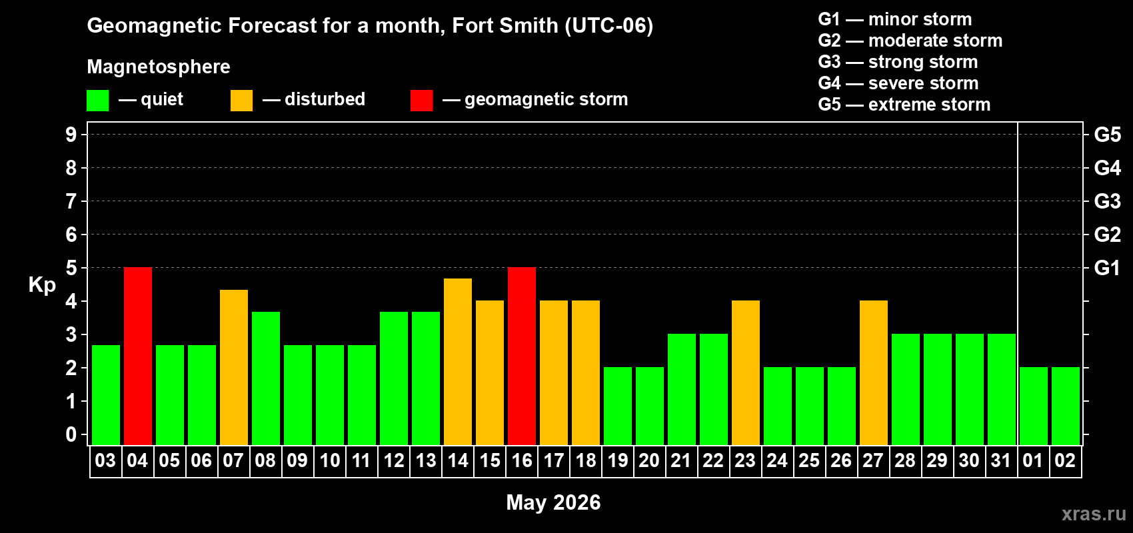
Task: Click the Magnetosphere heading
Action: click(x=159, y=67)
